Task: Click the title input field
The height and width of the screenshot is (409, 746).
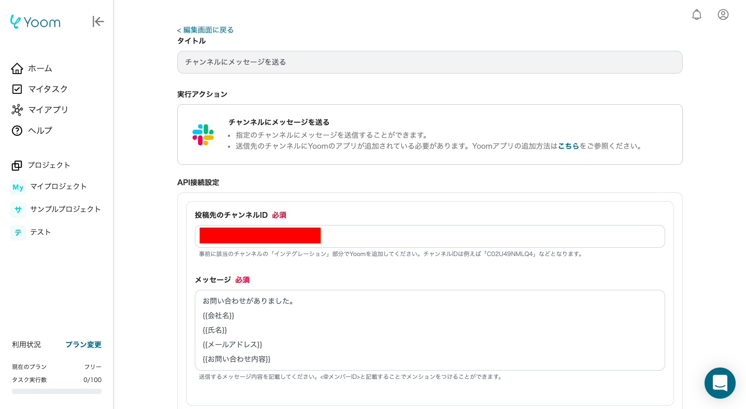Action: click(429, 62)
